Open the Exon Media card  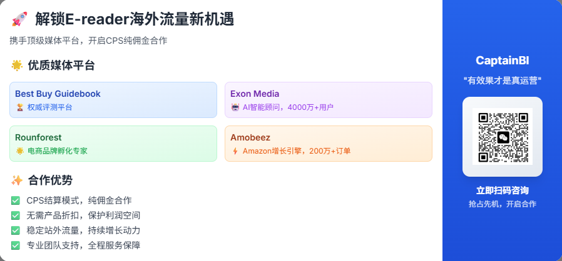[329, 100]
